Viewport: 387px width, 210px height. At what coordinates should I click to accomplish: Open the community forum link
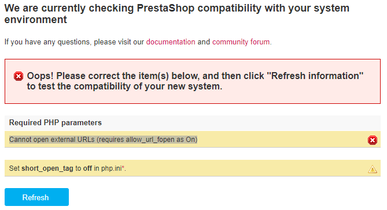click(x=241, y=42)
